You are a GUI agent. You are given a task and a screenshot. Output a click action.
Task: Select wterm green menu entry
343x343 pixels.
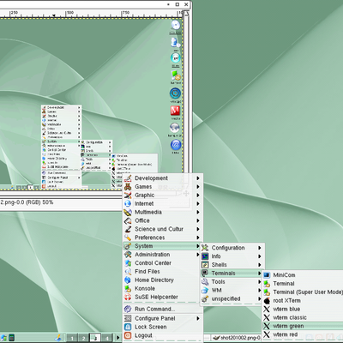[x=303, y=326]
